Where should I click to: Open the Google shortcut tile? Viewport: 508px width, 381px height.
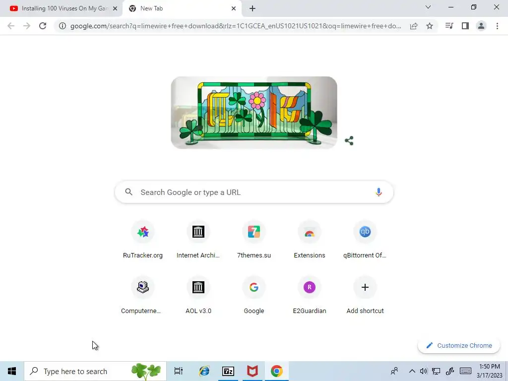pos(254,295)
